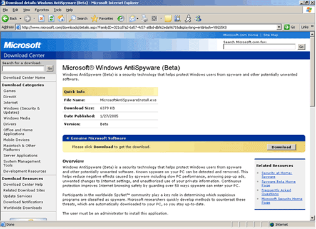Open Development Resources category
Viewport: 316px width, 229px height.
pos(24,171)
